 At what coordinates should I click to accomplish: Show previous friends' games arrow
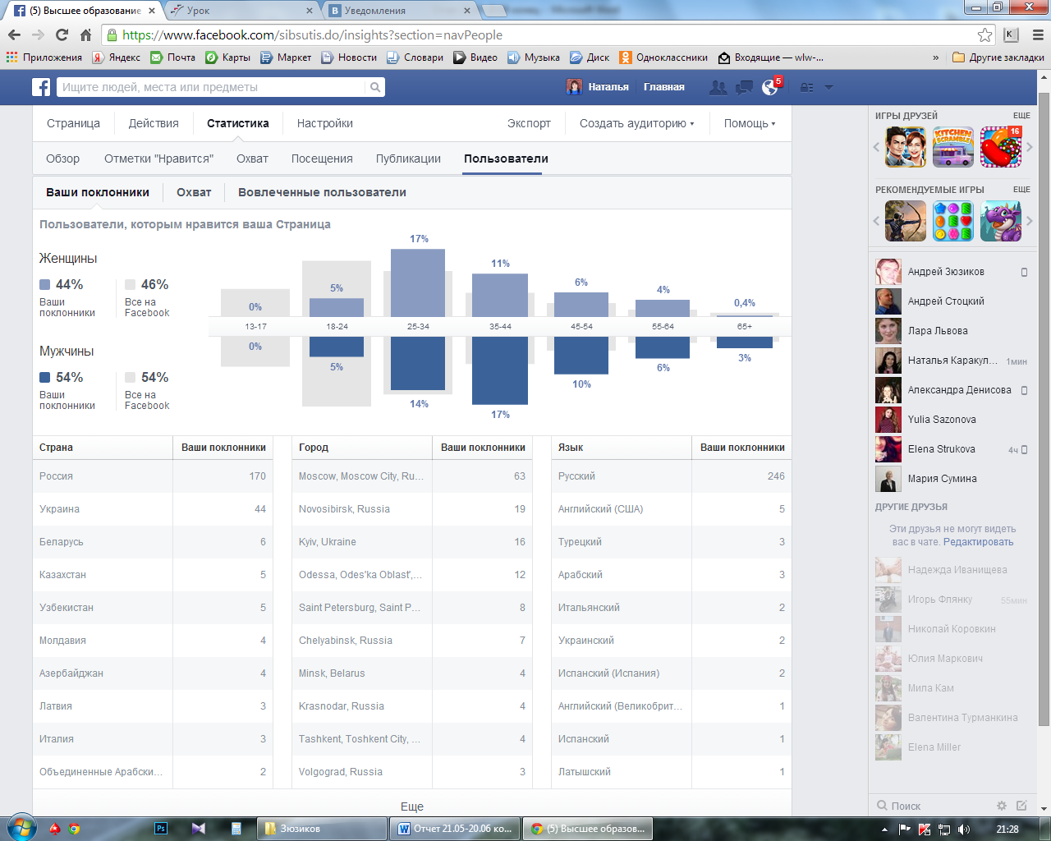876,147
